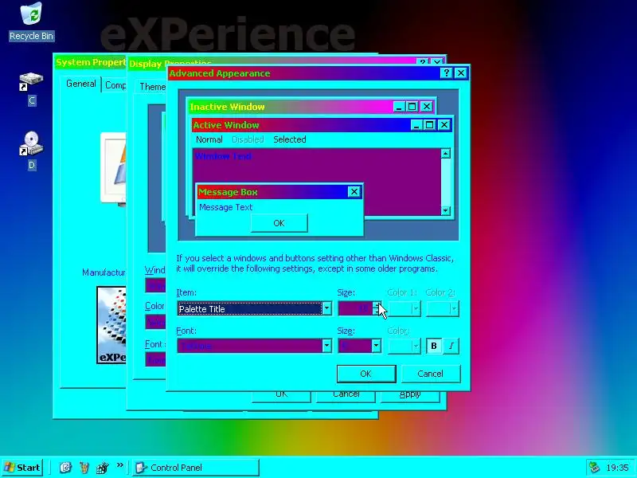Click the Message Text in preview
The image size is (637, 478).
(x=226, y=207)
